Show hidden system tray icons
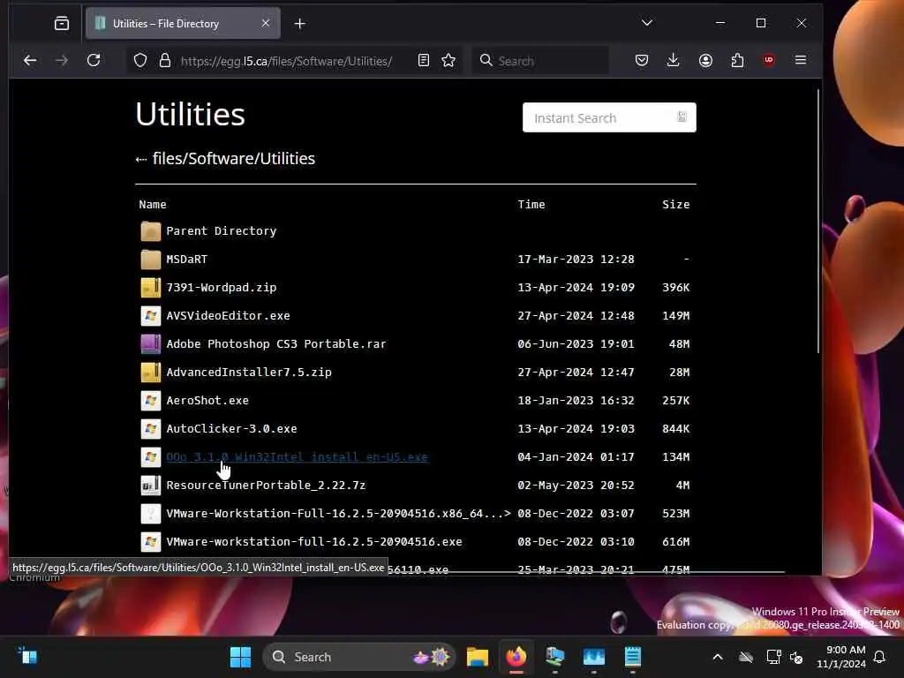Viewport: 904px width, 678px height. point(718,657)
